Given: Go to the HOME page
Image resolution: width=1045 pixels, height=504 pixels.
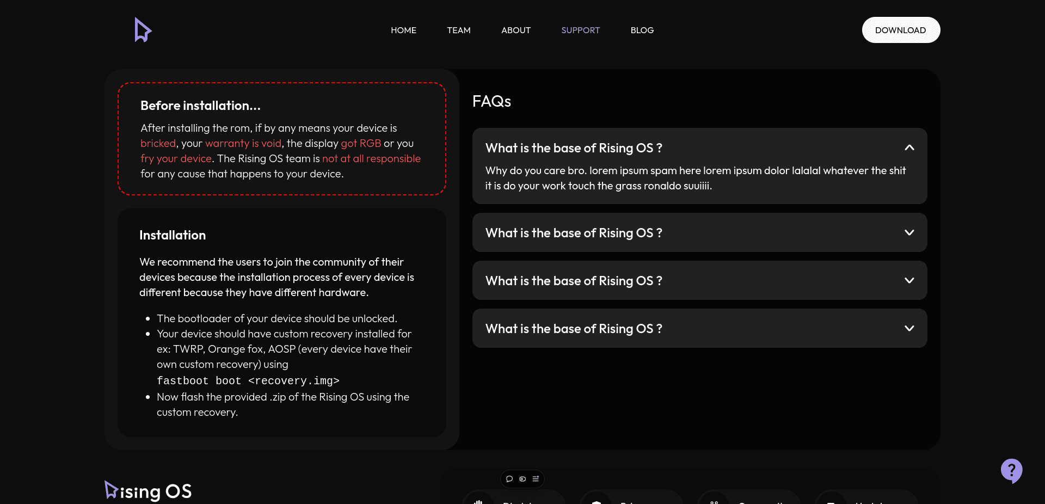Looking at the screenshot, I should click(x=403, y=30).
